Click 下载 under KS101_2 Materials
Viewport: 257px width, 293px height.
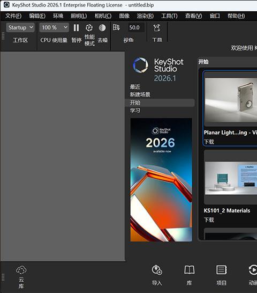point(209,220)
